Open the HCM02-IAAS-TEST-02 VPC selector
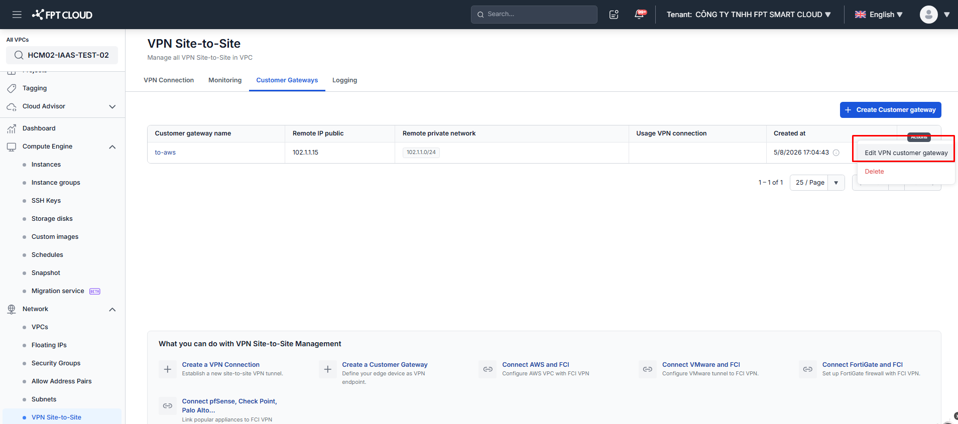This screenshot has height=424, width=958. coord(62,55)
